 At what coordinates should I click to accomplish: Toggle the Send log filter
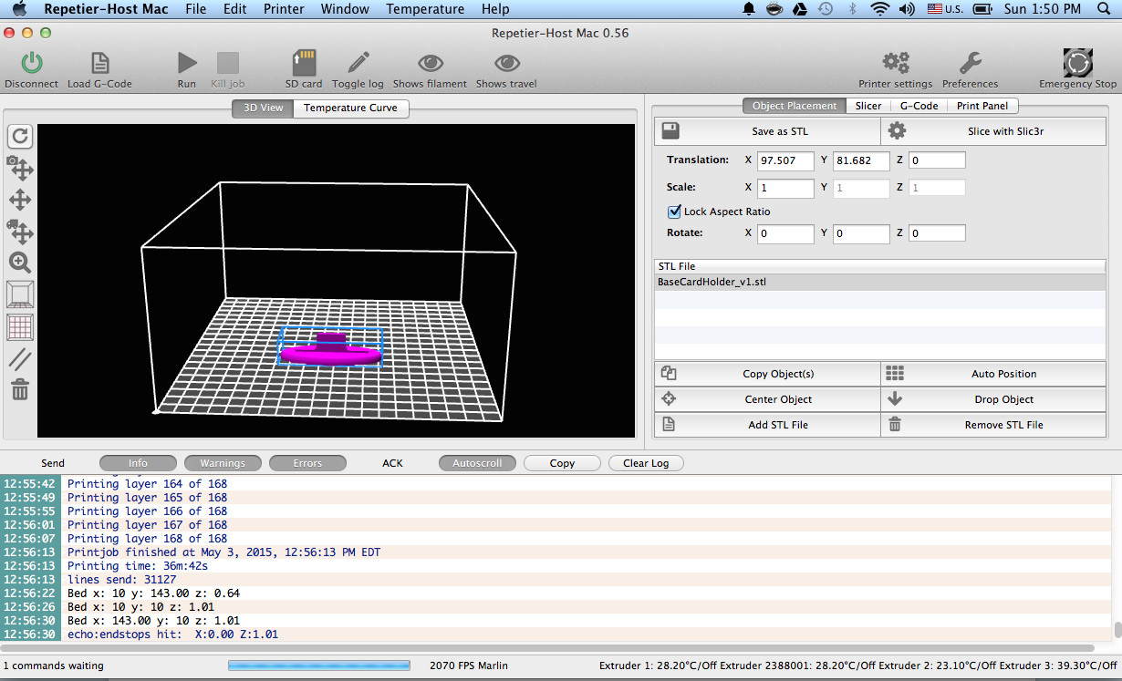53,463
